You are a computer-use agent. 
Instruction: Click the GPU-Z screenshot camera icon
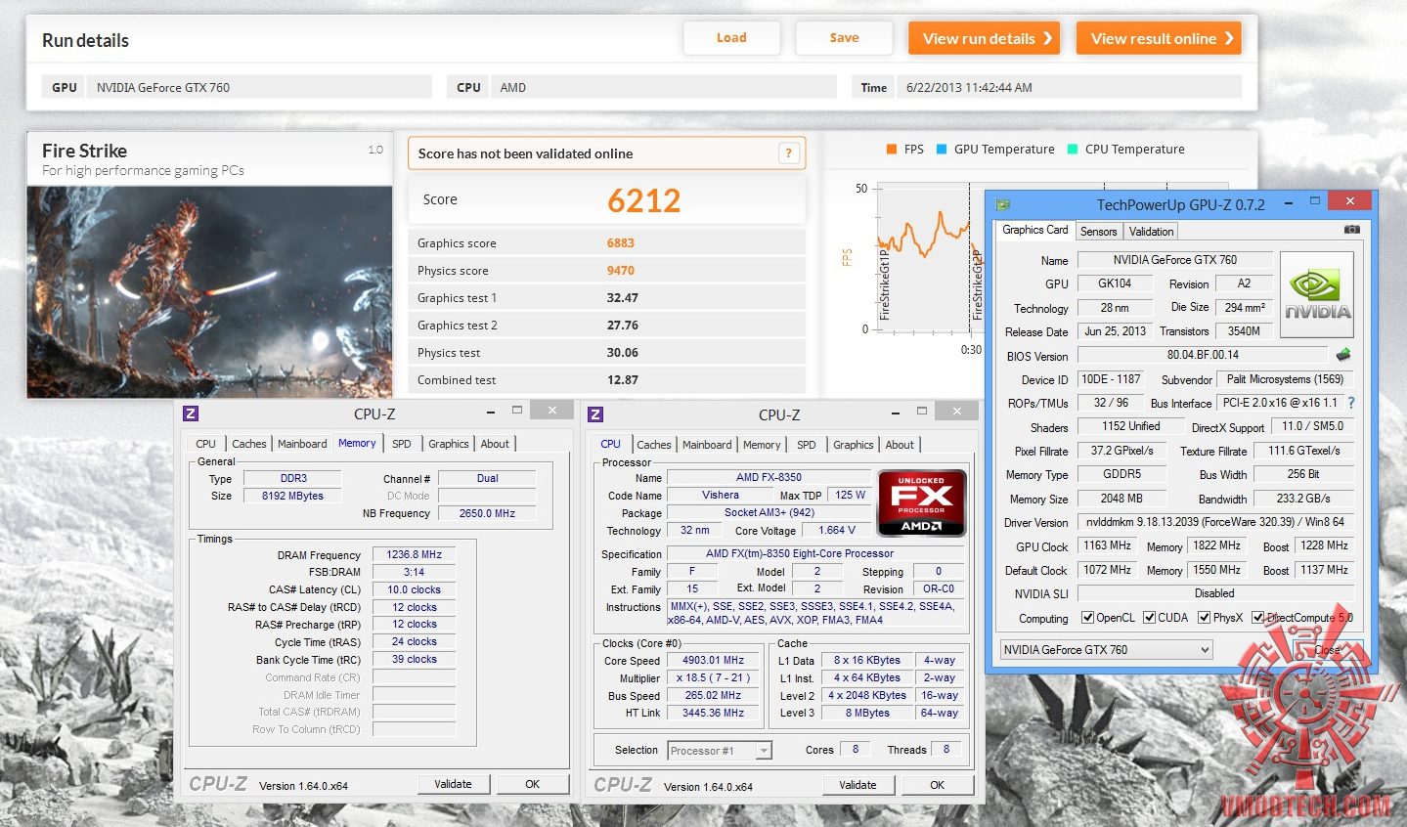pyautogui.click(x=1352, y=230)
